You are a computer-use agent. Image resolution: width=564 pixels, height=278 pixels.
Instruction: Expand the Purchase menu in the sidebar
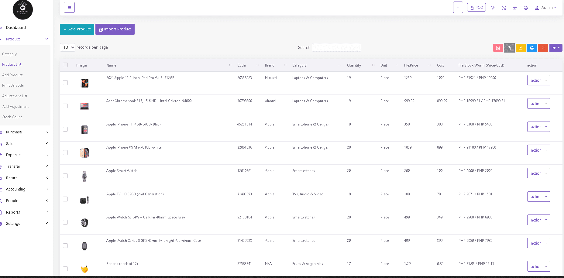(24, 132)
